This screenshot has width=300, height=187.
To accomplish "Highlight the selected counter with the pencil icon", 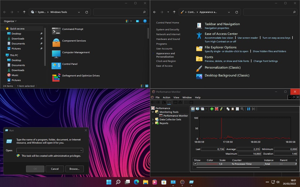I will tap(221, 109).
